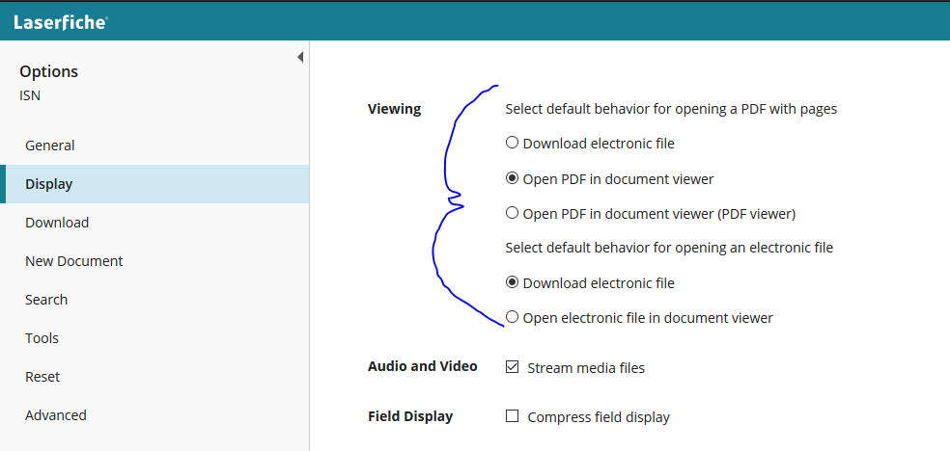The width and height of the screenshot is (950, 451).
Task: Choose Open electronic file in document viewer
Action: pos(512,317)
